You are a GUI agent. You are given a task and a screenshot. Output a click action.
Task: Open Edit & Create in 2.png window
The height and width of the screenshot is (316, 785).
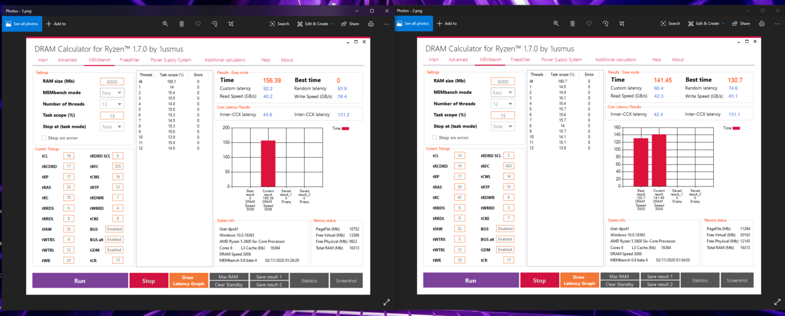[706, 24]
